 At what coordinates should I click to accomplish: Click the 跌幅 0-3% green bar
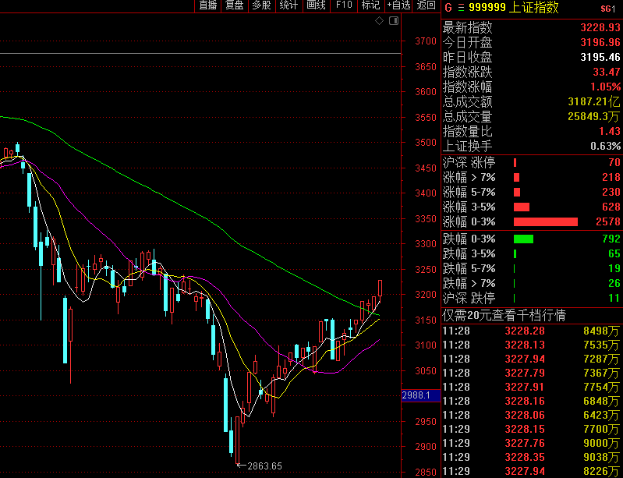click(523, 239)
